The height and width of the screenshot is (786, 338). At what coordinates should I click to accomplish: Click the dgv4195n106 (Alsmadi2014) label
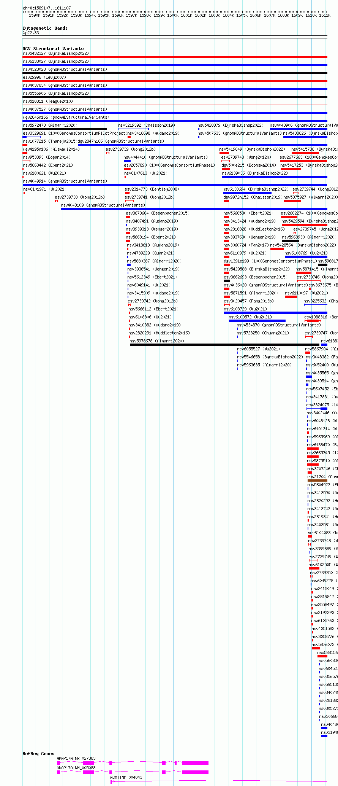[x=51, y=149]
